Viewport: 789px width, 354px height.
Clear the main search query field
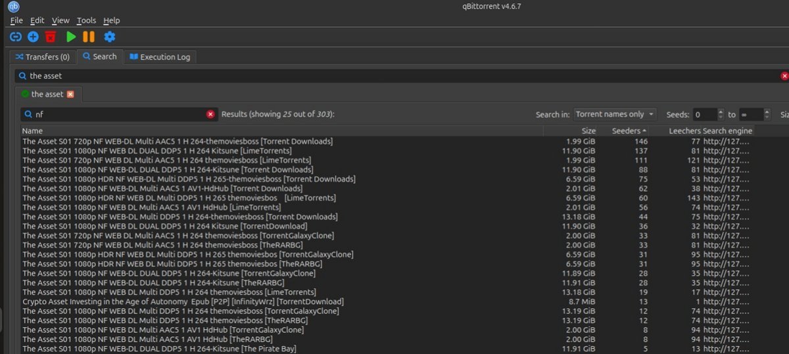click(784, 76)
